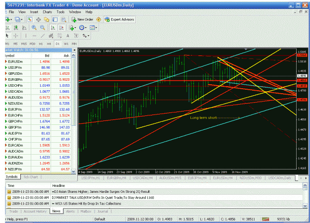Open the Navigator folder-star icon
The image size is (310, 223).
point(47,19)
